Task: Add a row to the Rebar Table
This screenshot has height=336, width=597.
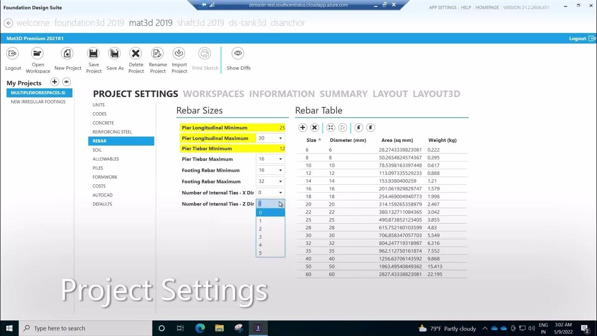Action: [x=303, y=127]
